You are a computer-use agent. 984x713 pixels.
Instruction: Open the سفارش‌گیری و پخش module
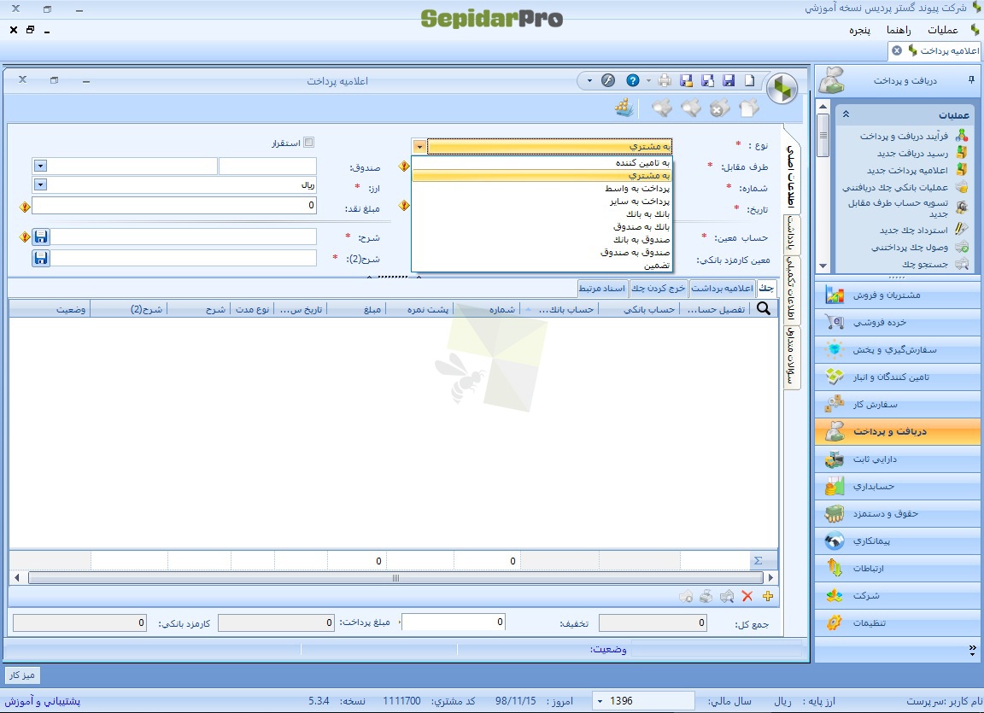tap(898, 350)
